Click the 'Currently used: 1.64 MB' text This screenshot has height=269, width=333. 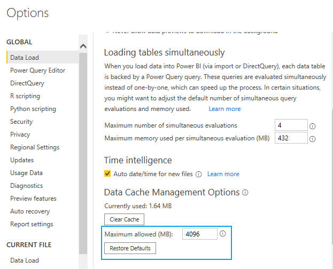[x=138, y=206]
